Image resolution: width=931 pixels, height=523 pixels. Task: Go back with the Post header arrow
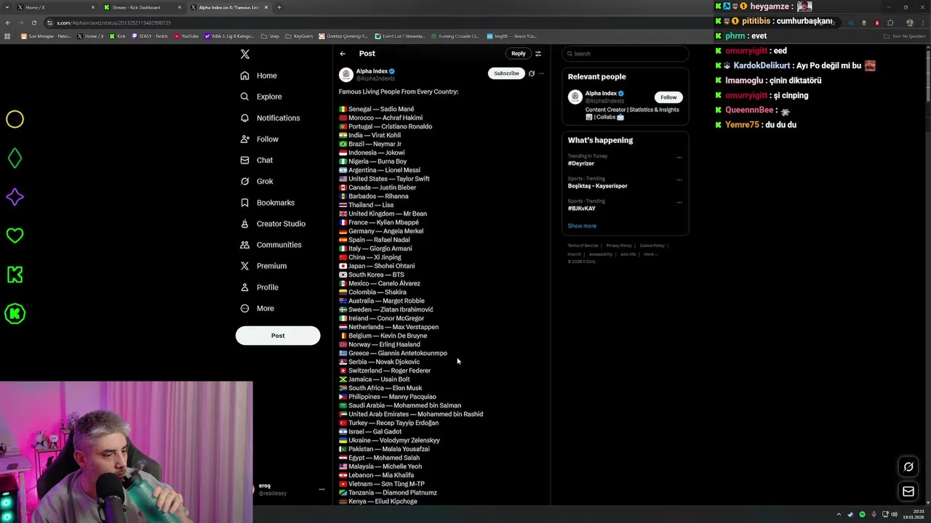point(343,54)
